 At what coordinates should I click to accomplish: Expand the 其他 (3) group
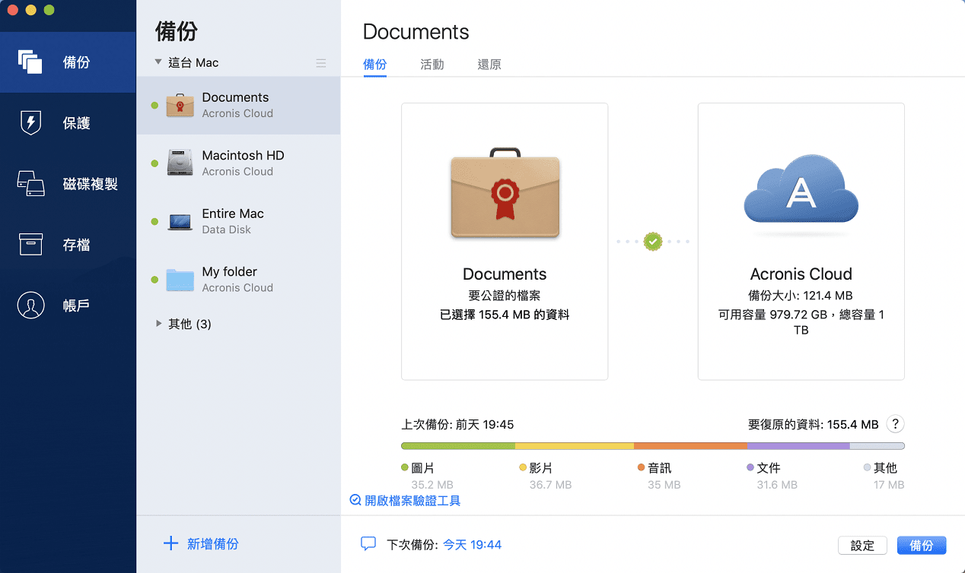(158, 323)
